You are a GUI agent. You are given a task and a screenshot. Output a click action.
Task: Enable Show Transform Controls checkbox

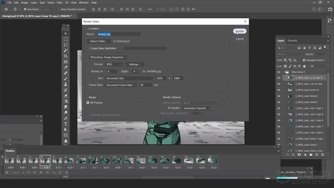pyautogui.click(x=59, y=9)
